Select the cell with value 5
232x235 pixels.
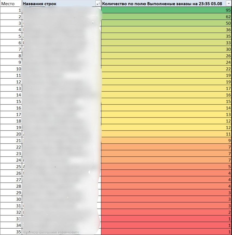click(167, 166)
